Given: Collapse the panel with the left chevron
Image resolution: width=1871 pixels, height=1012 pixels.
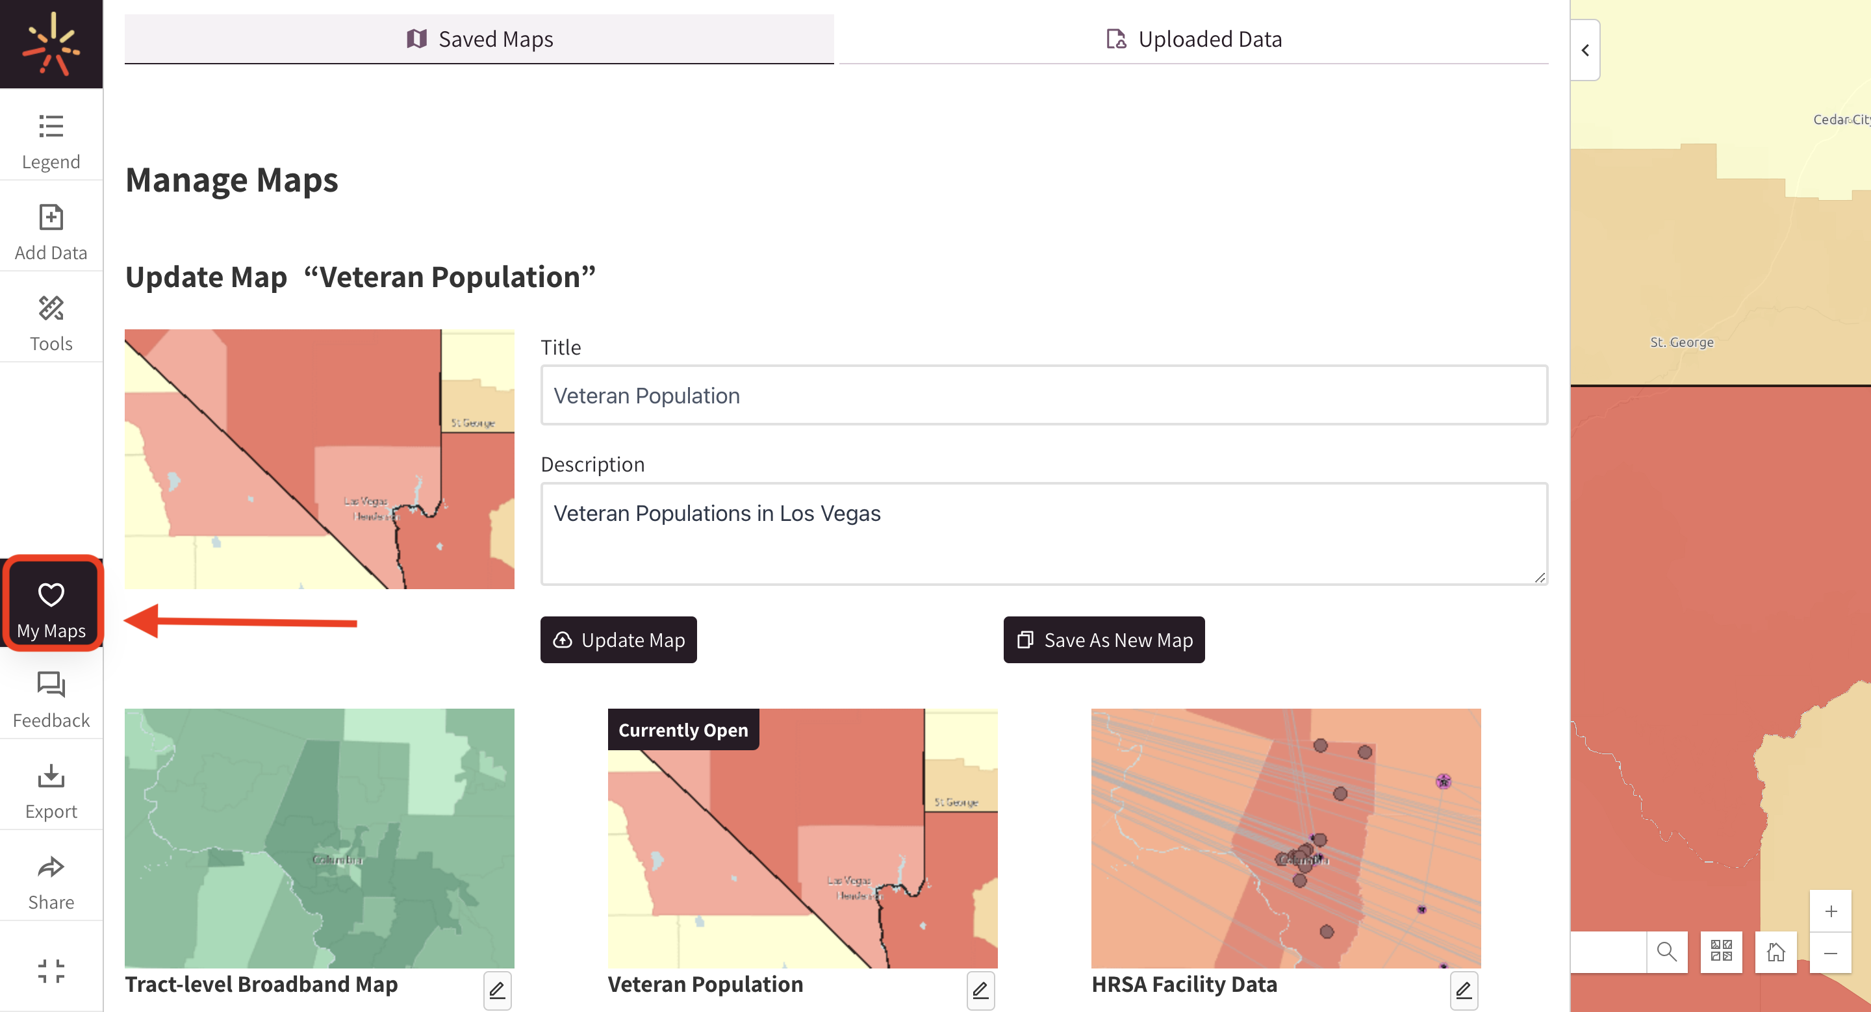Looking at the screenshot, I should click(1585, 50).
